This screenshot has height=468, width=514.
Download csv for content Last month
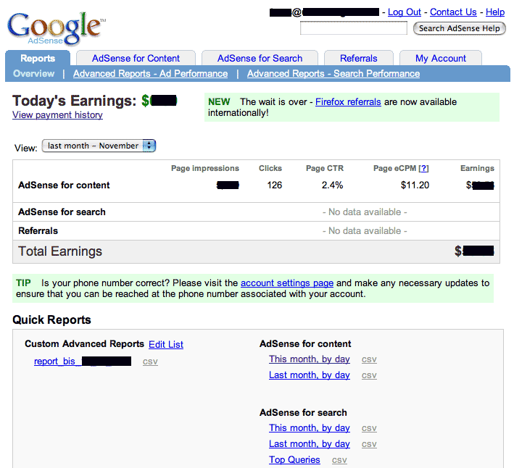coord(369,375)
